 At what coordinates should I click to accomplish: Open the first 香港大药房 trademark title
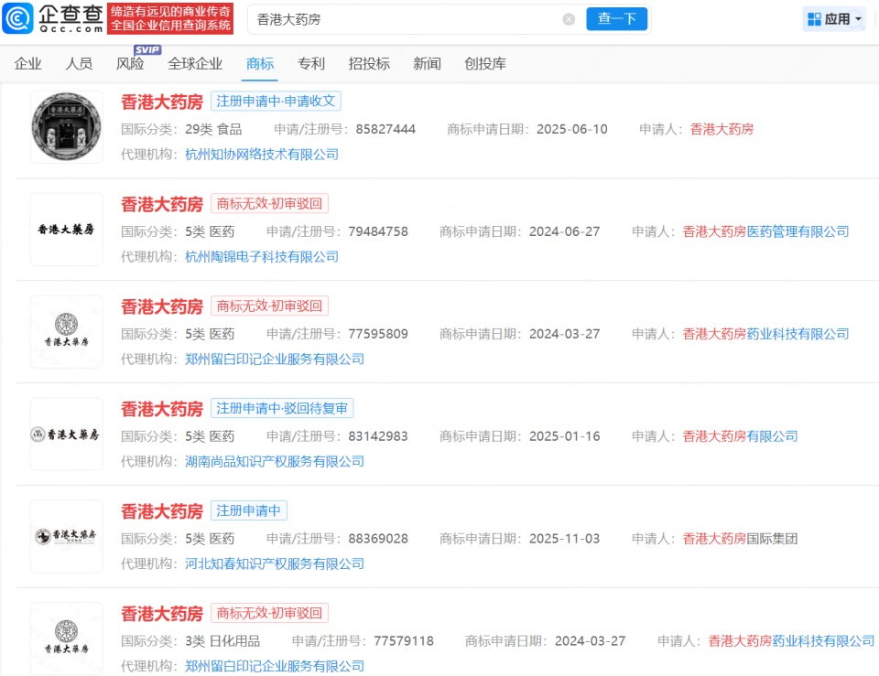click(x=161, y=102)
